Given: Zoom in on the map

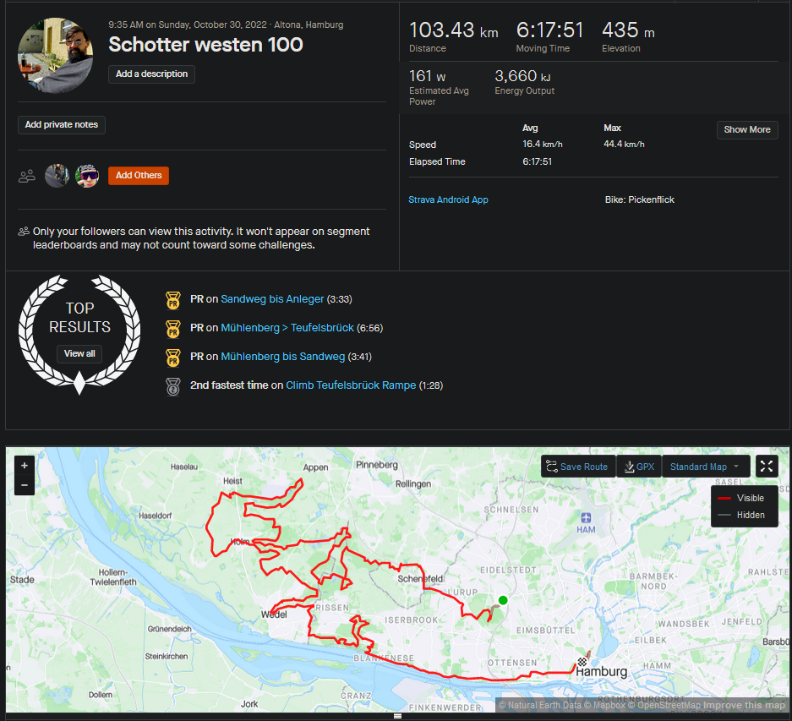Looking at the screenshot, I should tap(25, 465).
